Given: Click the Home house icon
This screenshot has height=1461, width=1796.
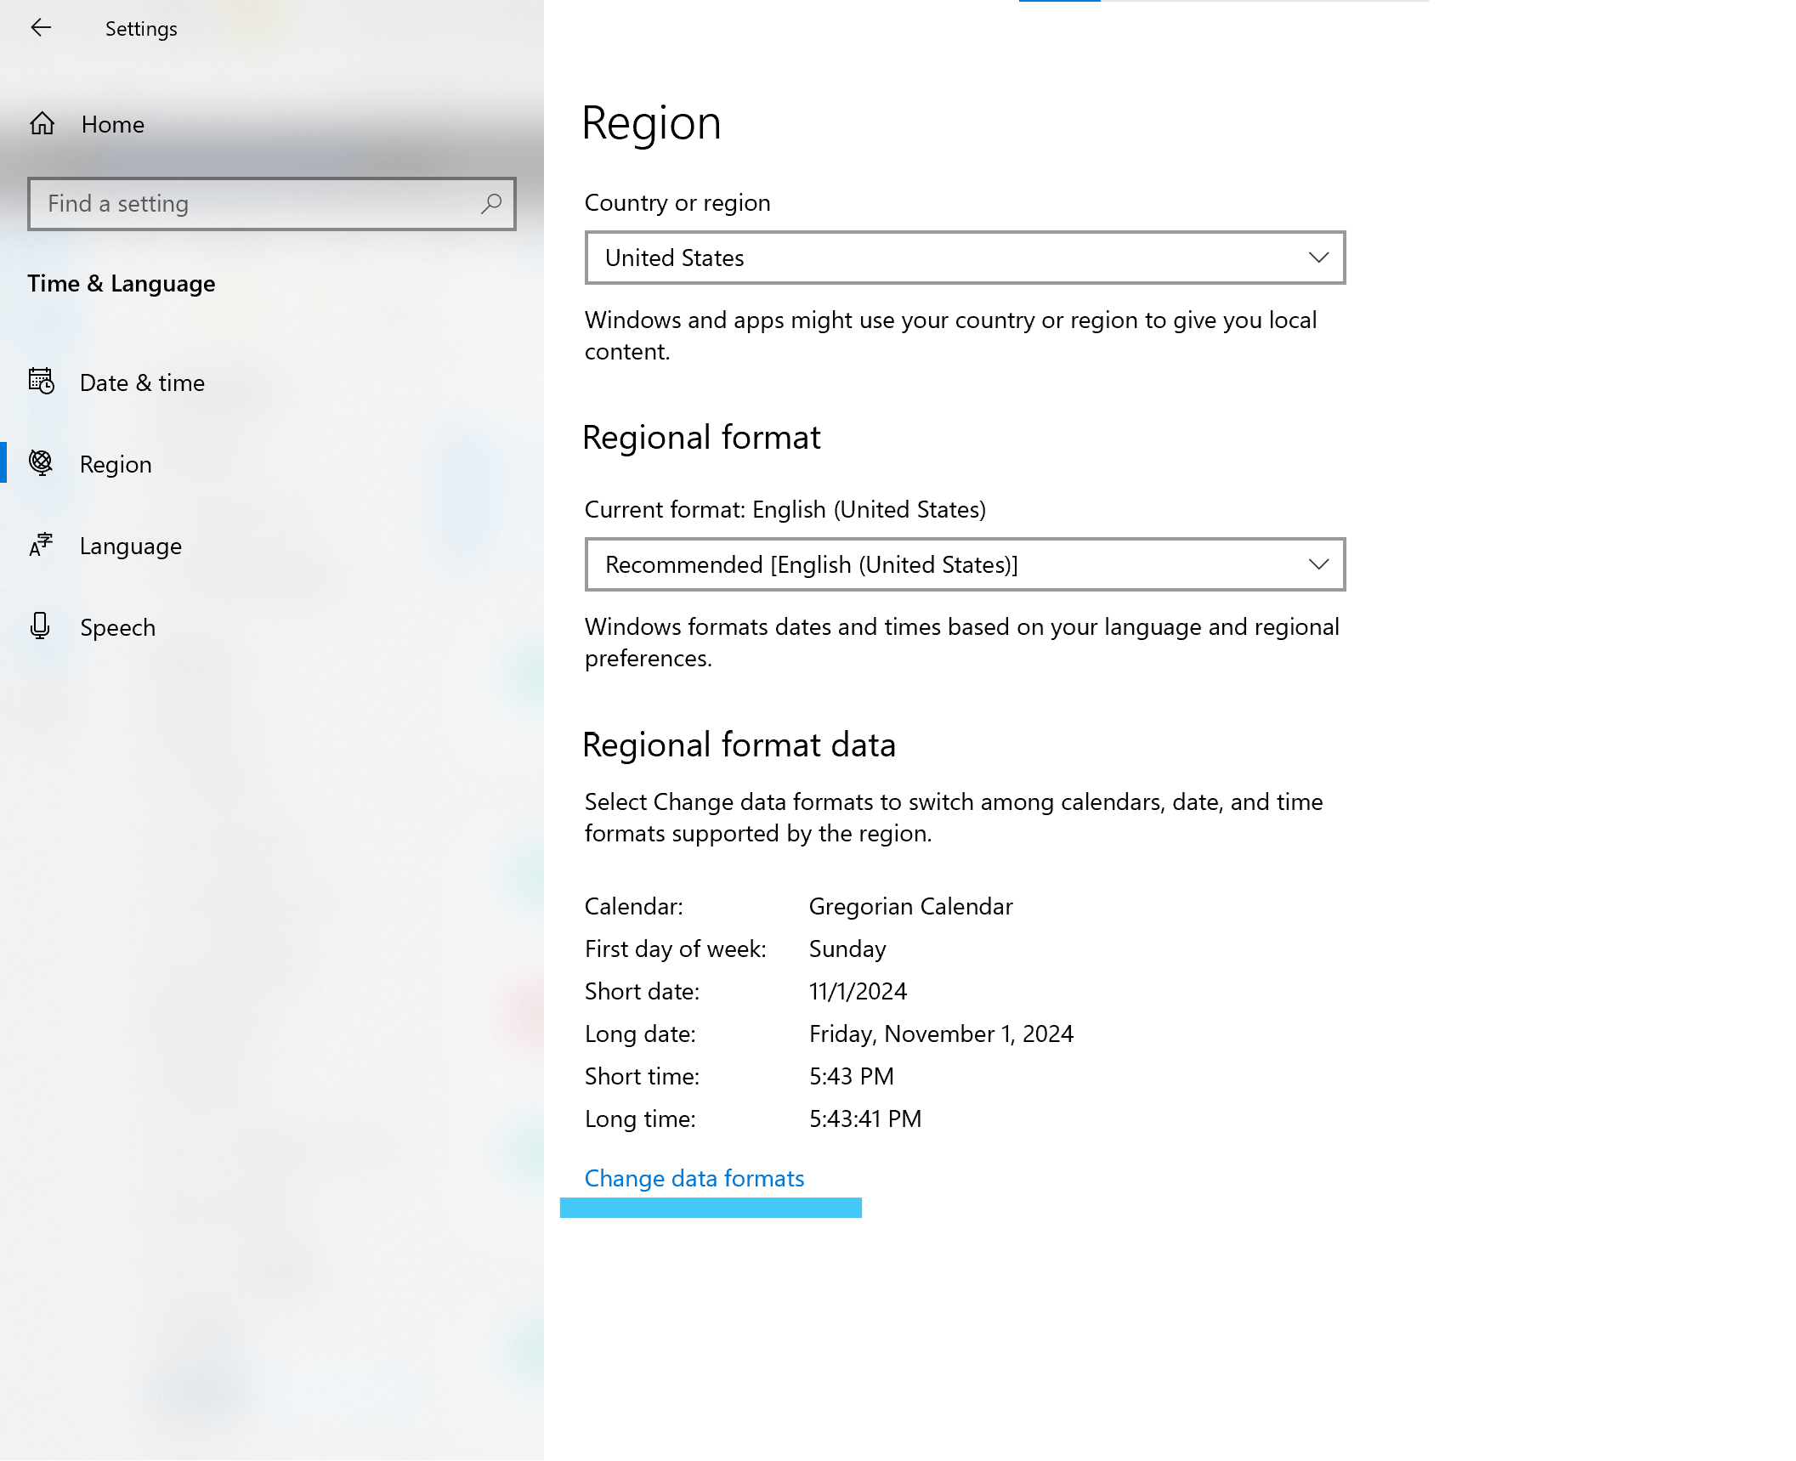Looking at the screenshot, I should [42, 124].
